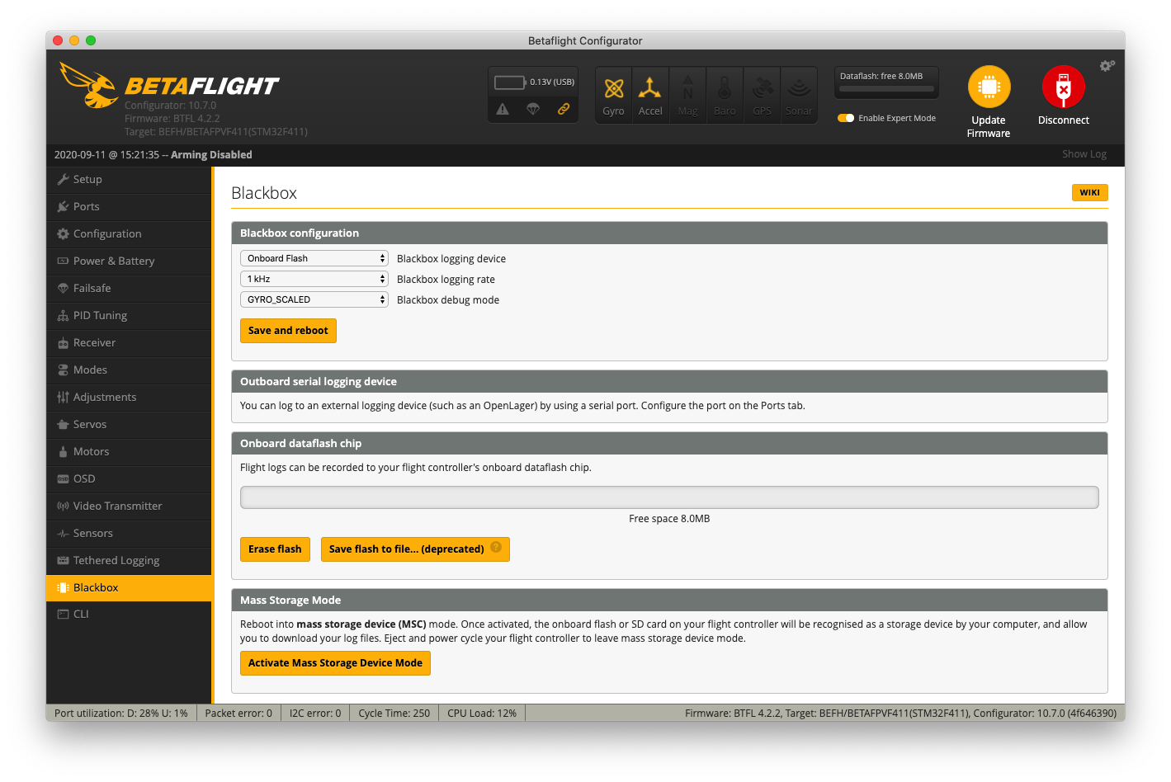This screenshot has width=1171, height=782.
Task: Open the Setup tab
Action: coord(129,179)
